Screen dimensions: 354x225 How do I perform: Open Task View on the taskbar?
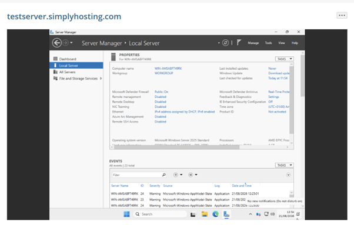click(x=193, y=214)
